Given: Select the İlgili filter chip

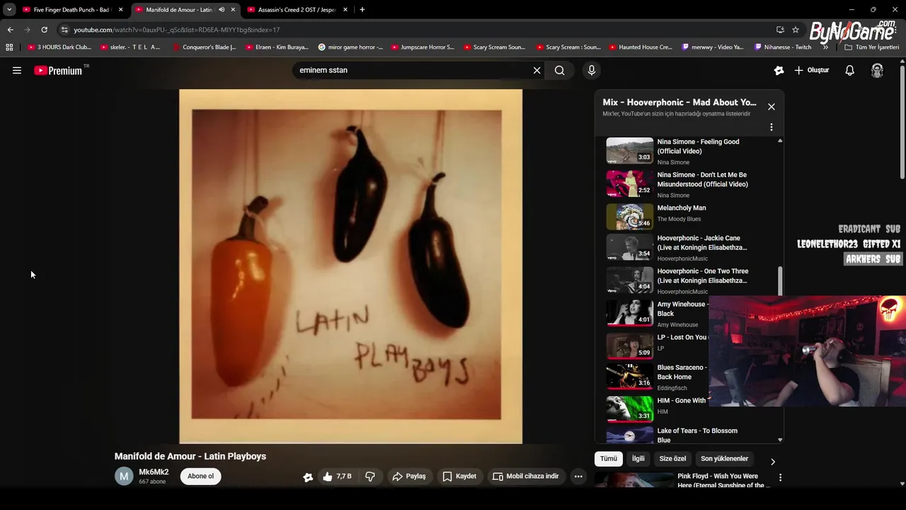Looking at the screenshot, I should (638, 459).
